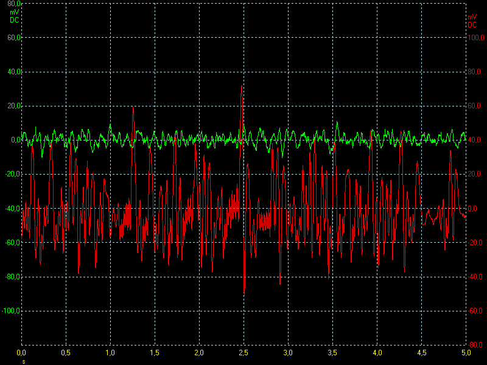Select the red DC coupling label
Viewport: 487px width, 365px height.
coord(472,25)
